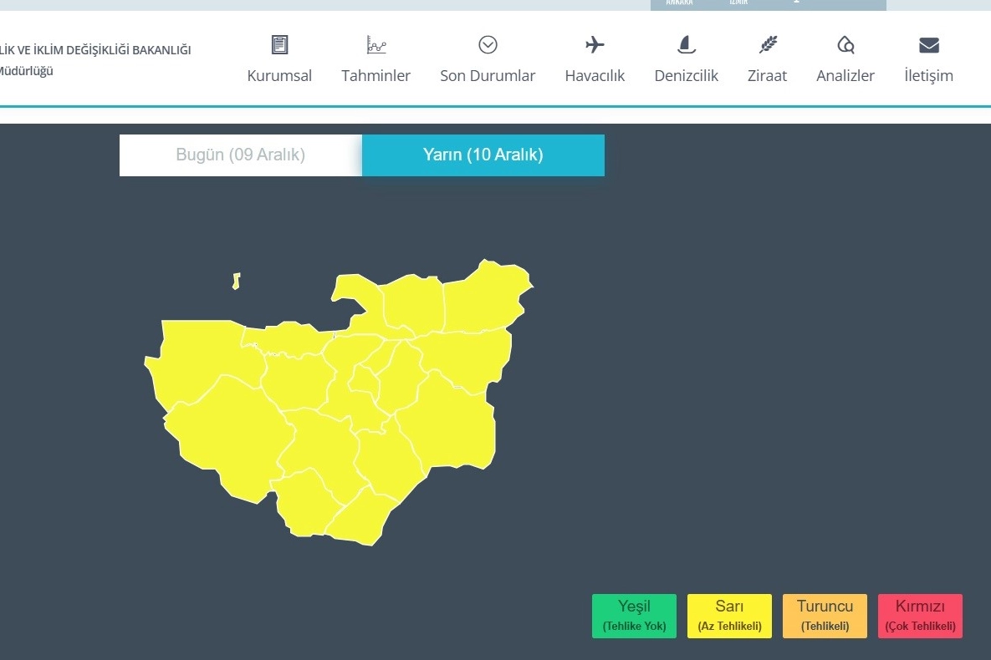Select the orange Turuncu legend swatch
991x660 pixels.
pos(825,616)
